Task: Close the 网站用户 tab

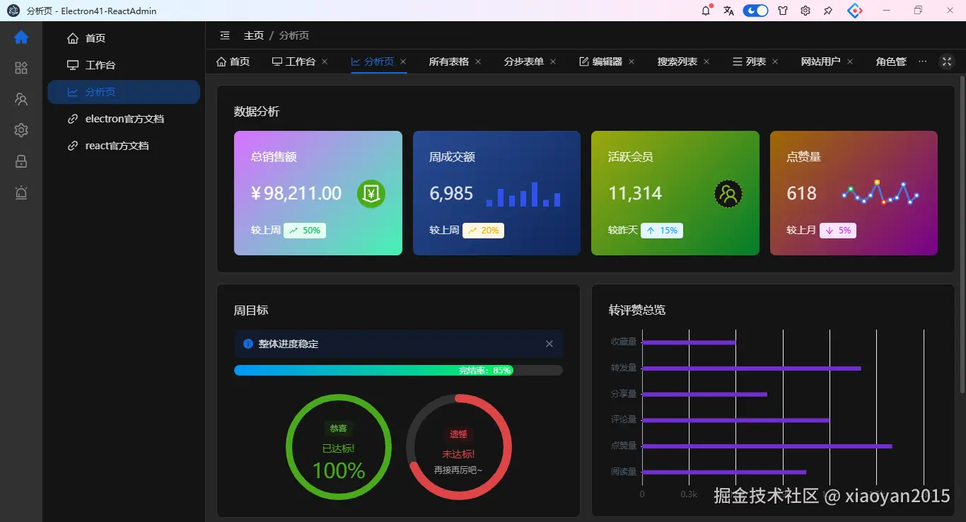Action: 850,62
